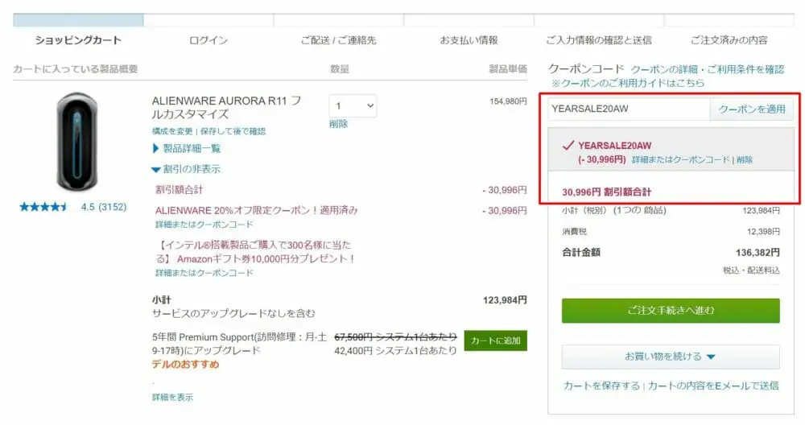Click the 構成を変更 link
The width and height of the screenshot is (805, 425).
pyautogui.click(x=172, y=131)
